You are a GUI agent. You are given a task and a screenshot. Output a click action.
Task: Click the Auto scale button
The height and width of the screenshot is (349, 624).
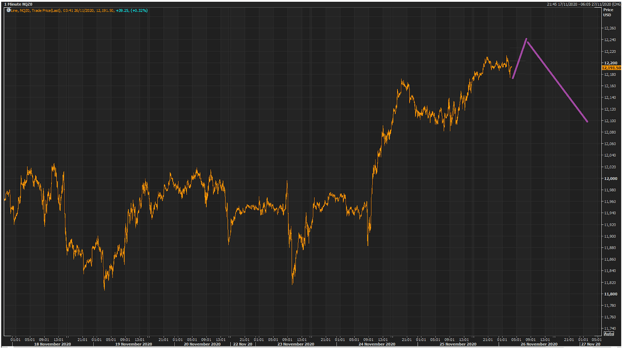click(x=609, y=333)
